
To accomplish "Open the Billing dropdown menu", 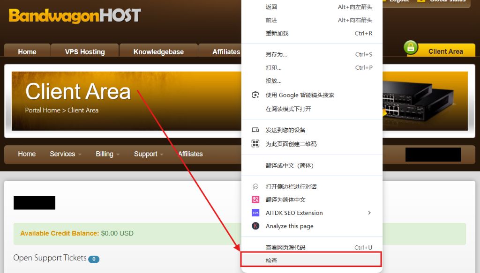I will (x=107, y=154).
